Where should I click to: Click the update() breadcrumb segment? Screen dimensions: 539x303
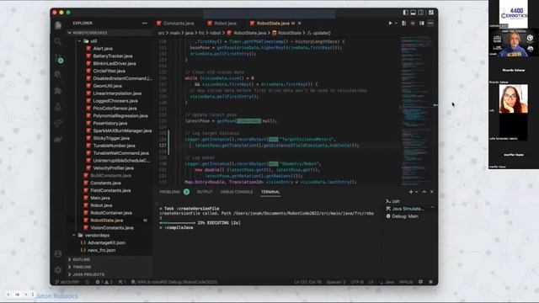319,33
